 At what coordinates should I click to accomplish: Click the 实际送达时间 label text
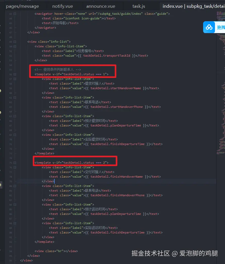click(95, 228)
